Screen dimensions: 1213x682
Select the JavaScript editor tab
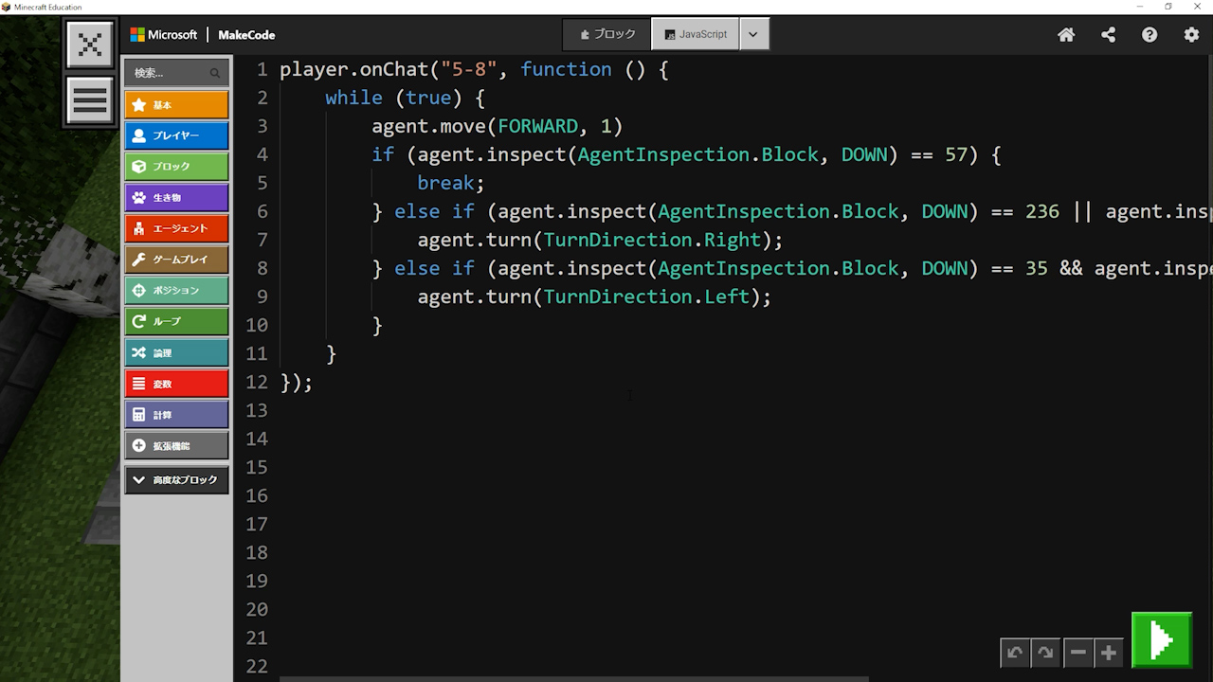point(696,34)
